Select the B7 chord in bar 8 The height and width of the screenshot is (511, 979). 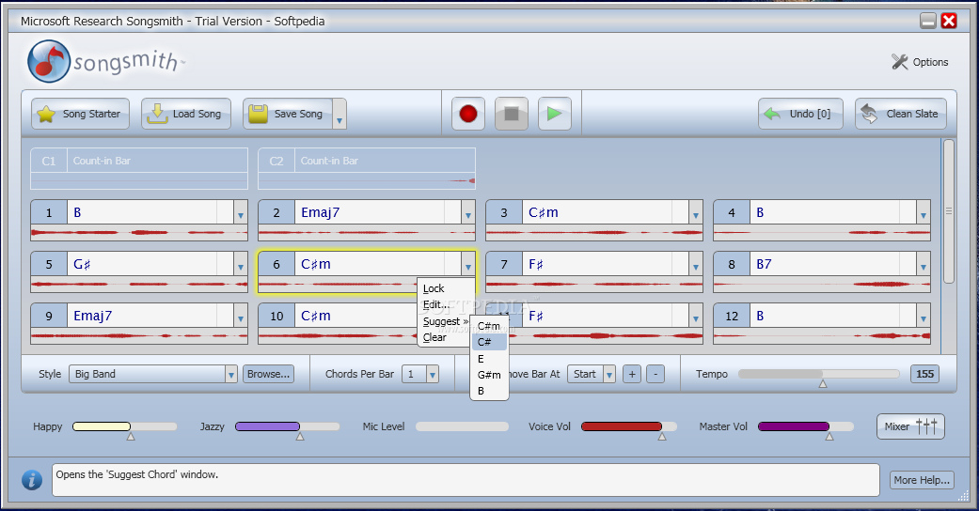(x=764, y=265)
